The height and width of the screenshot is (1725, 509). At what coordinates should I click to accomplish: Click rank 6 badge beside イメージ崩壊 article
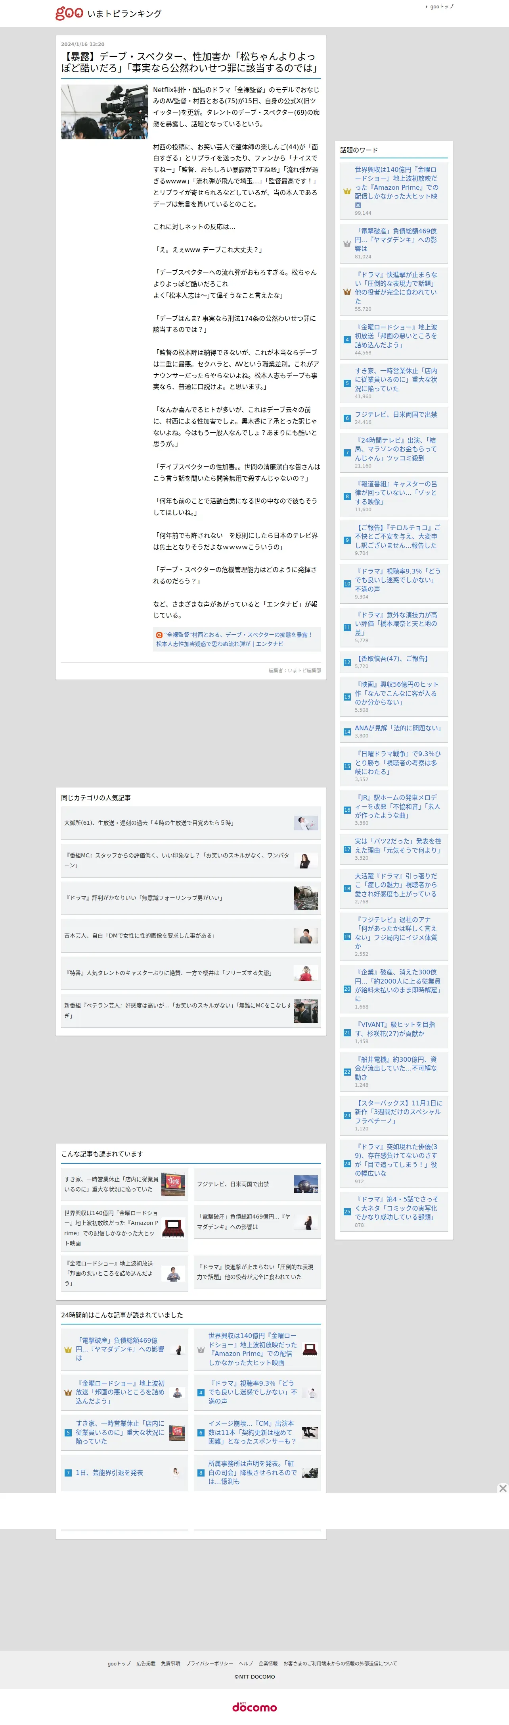click(201, 1432)
